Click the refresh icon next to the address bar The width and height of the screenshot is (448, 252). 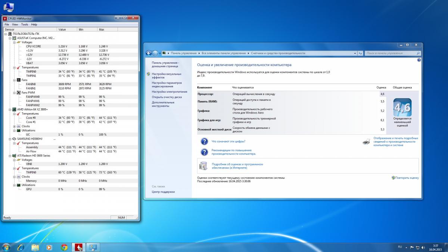[x=361, y=53]
